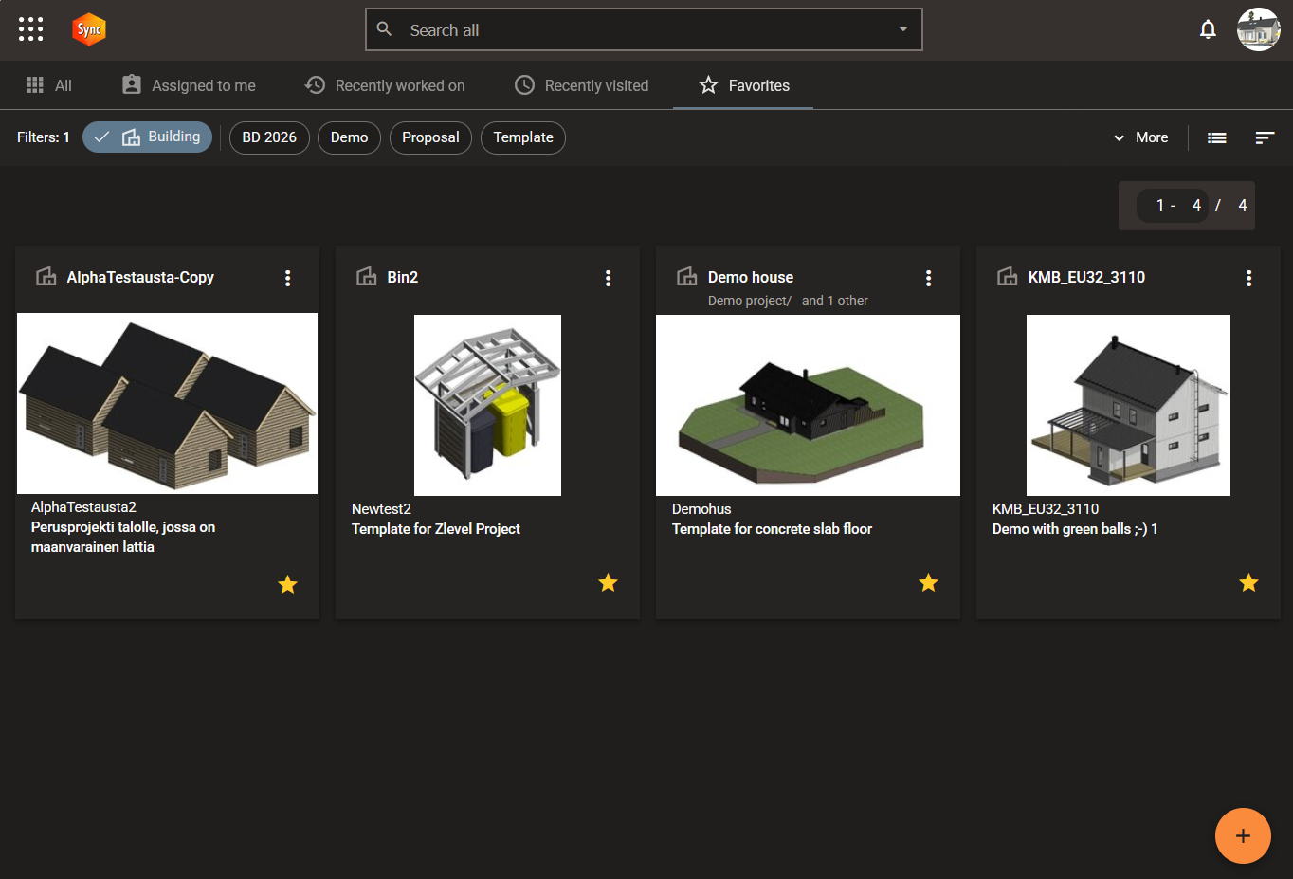Add new item with plus button

pyautogui.click(x=1243, y=835)
